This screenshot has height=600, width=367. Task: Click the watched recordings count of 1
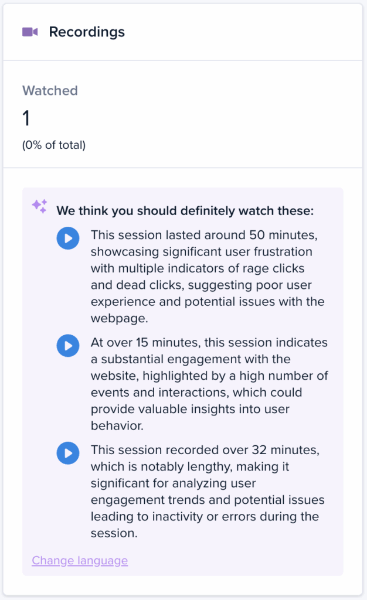(x=26, y=118)
